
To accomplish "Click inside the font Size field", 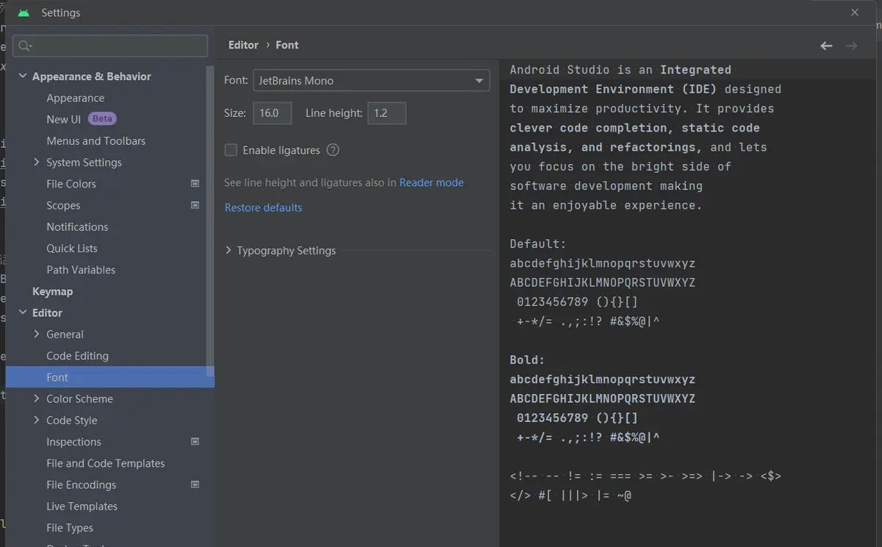I will 272,113.
